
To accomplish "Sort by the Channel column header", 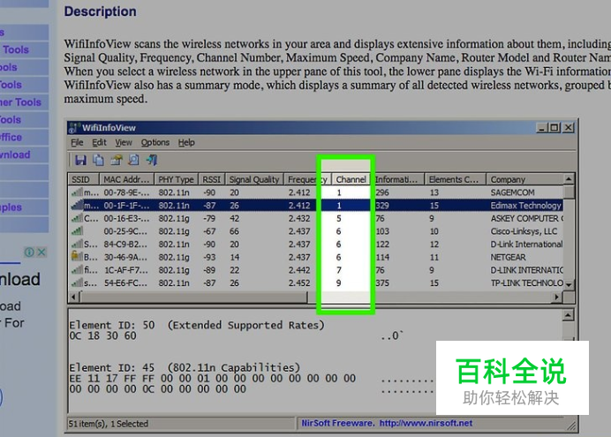I will tap(351, 179).
